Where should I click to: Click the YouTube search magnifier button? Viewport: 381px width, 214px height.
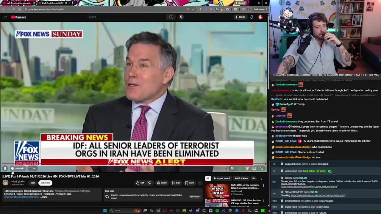171,17
